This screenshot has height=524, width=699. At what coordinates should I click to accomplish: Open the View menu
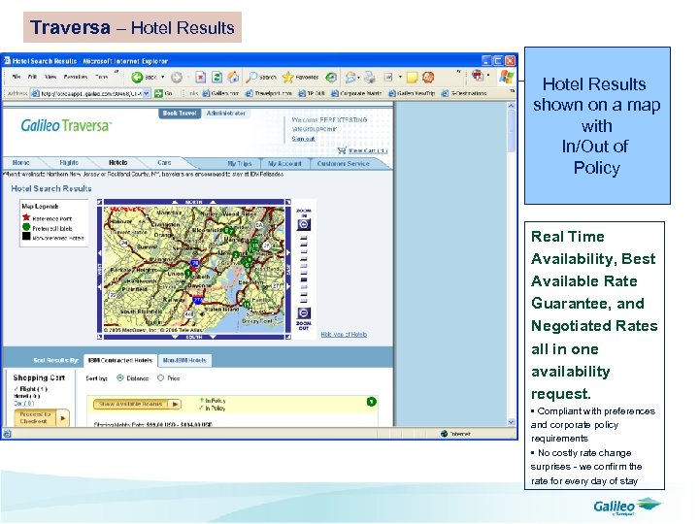(50, 77)
